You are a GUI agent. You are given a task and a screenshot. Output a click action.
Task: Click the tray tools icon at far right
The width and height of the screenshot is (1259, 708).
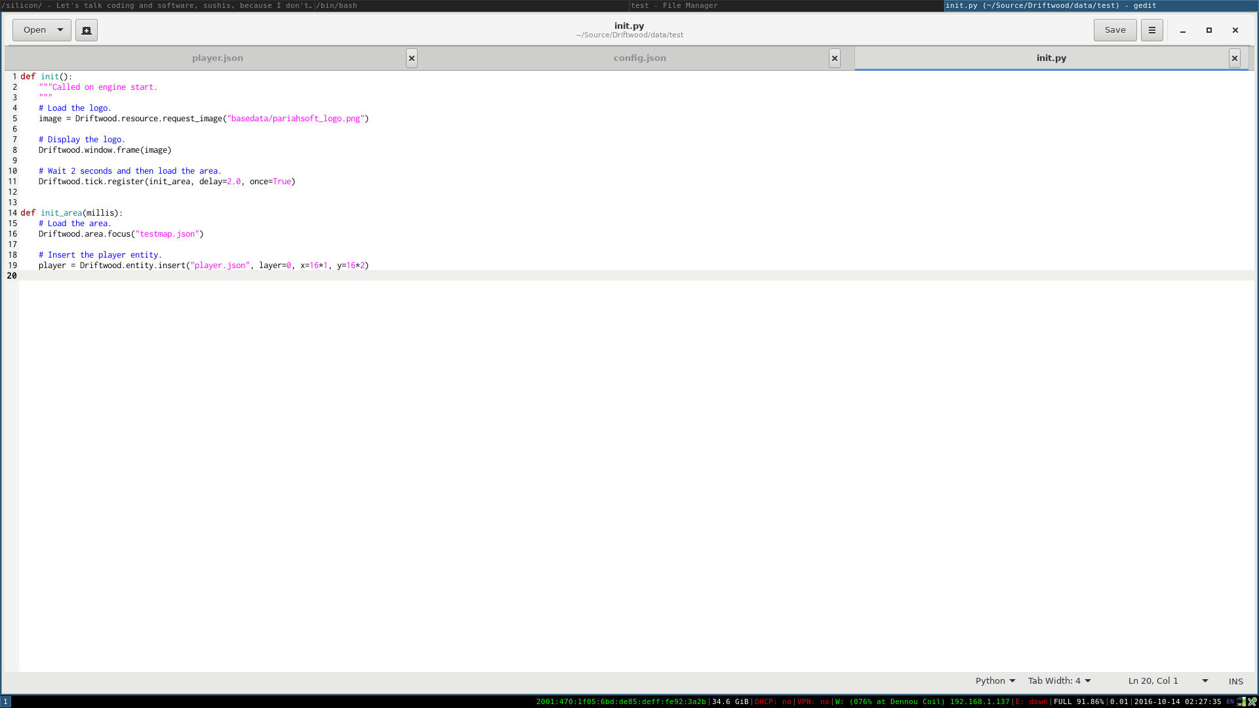[1252, 701]
